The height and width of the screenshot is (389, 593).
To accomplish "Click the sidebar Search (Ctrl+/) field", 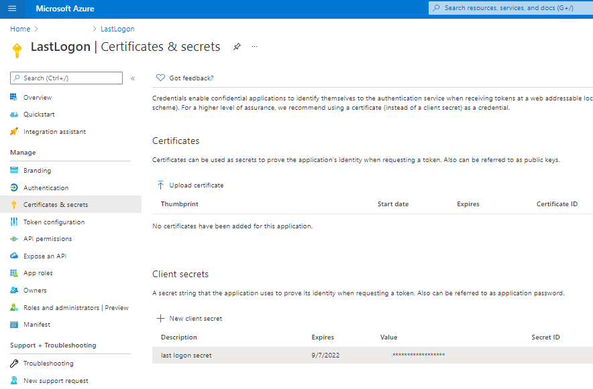I will click(x=66, y=78).
